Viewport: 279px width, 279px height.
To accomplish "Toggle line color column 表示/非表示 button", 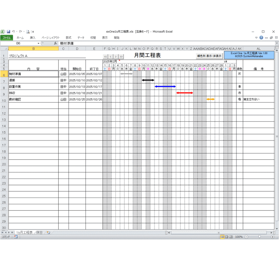I will [209, 56].
